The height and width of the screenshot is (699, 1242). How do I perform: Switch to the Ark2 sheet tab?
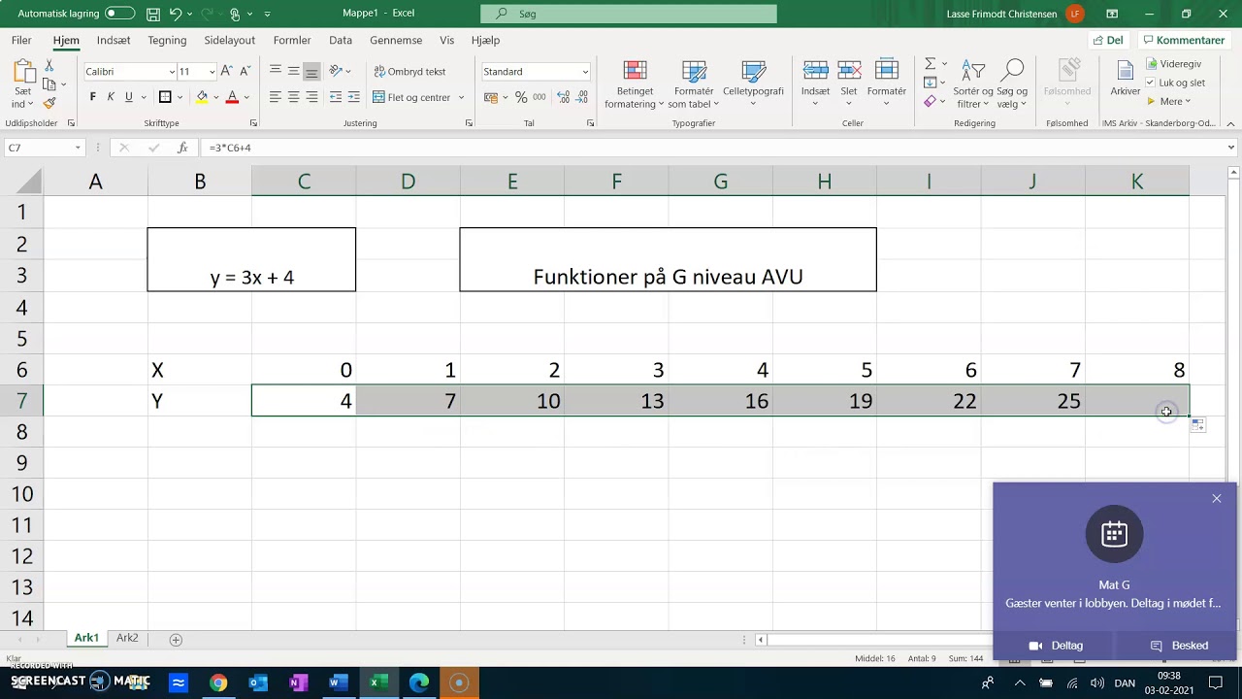click(x=127, y=639)
